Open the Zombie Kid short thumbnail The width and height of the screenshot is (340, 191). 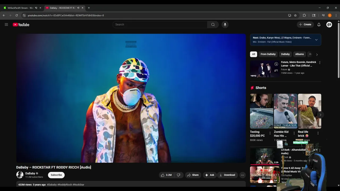coord(285,111)
